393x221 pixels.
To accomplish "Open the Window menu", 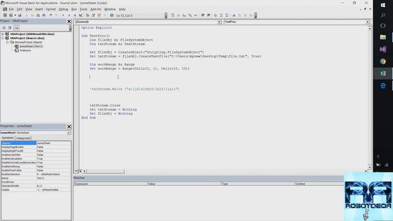I will tap(110, 9).
